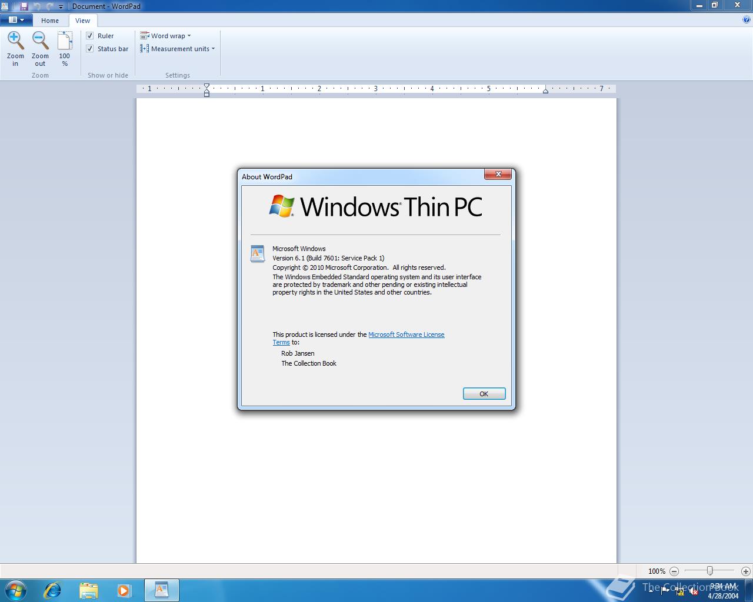753x602 pixels.
Task: Open the Customize Quick Access Toolbar arrow
Action: click(61, 6)
